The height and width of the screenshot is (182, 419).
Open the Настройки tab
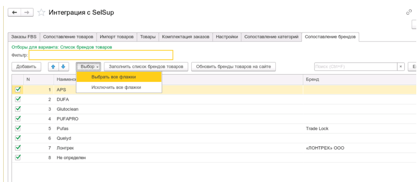[227, 37]
